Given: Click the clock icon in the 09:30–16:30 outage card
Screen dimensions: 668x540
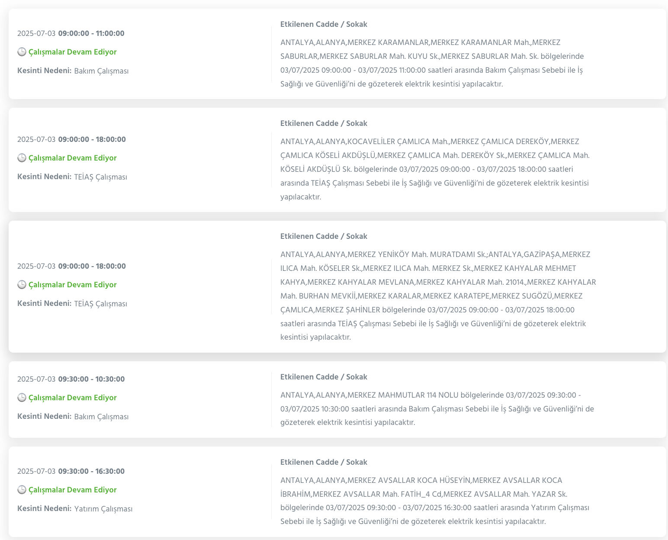Looking at the screenshot, I should (22, 490).
